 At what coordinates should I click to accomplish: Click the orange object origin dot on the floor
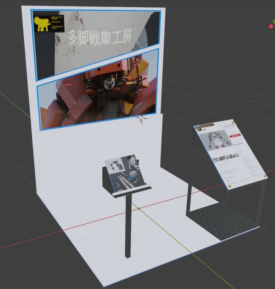139,208
